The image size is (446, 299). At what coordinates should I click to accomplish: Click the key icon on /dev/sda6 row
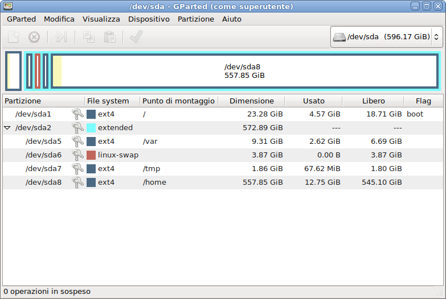pos(77,155)
